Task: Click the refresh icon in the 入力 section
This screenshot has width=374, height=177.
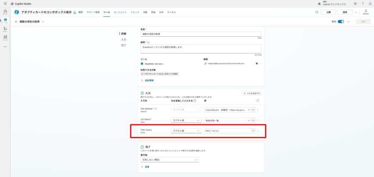Action: (258, 100)
